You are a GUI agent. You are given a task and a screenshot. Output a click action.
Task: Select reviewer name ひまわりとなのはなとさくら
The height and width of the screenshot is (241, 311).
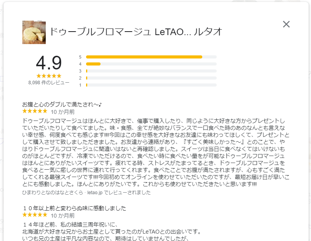52,192
